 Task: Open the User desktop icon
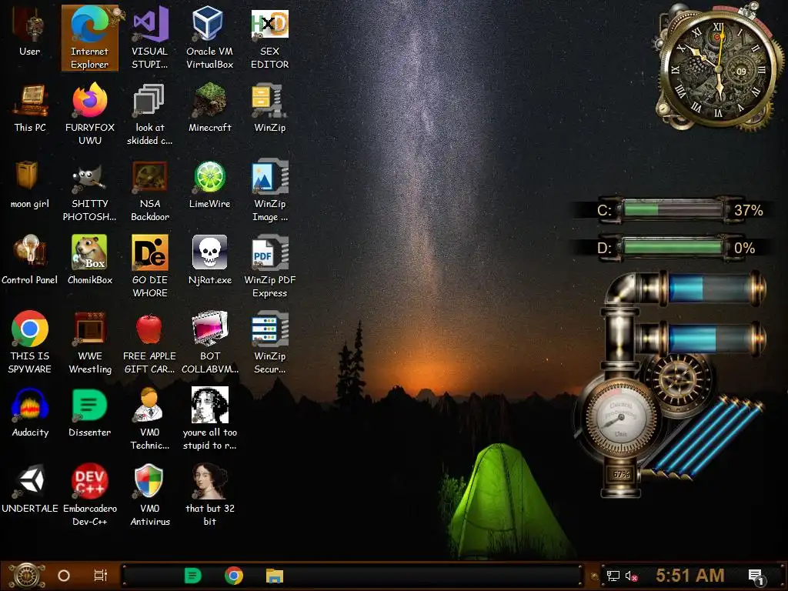point(30,32)
